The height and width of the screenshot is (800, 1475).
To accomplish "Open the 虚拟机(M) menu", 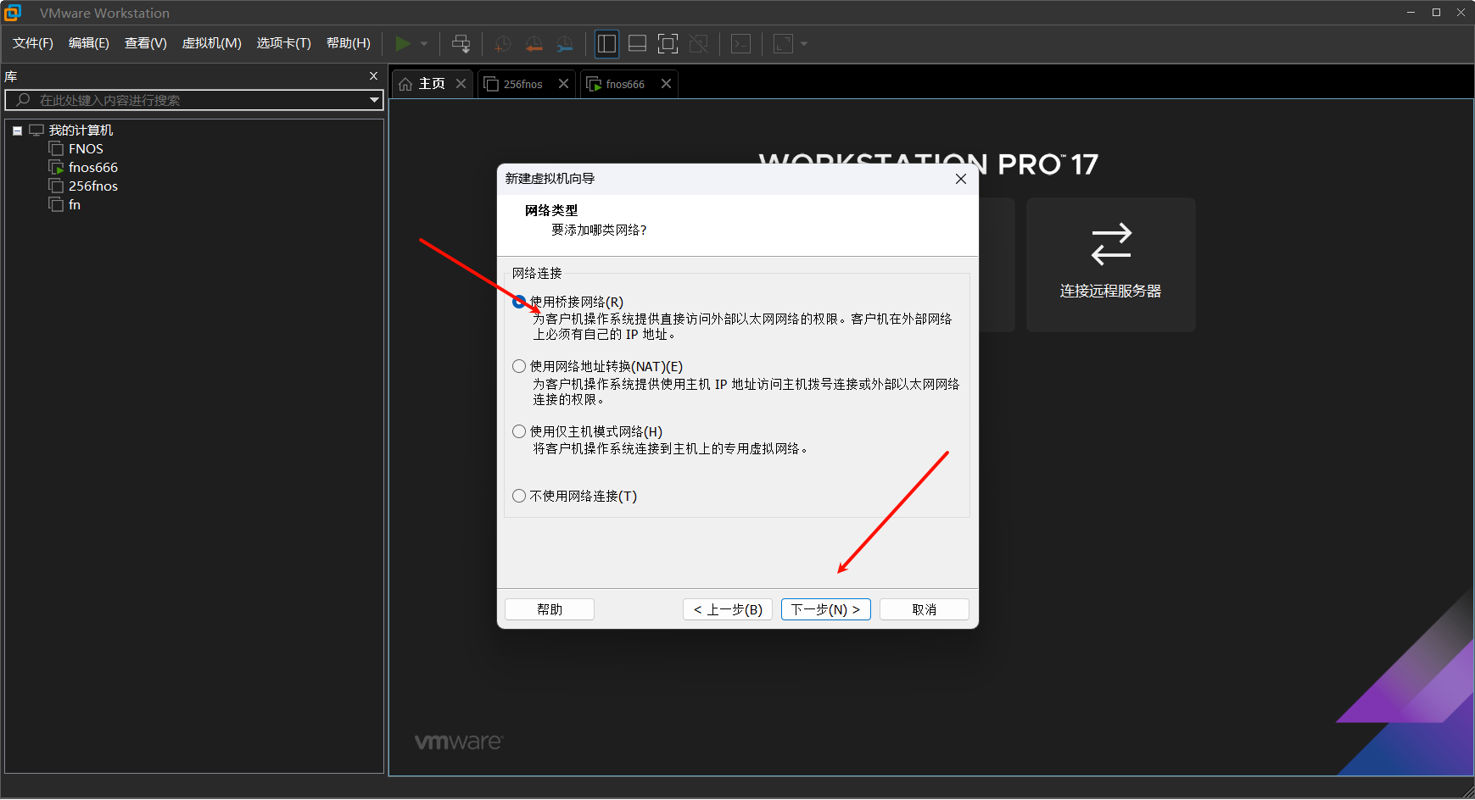I will tap(212, 43).
